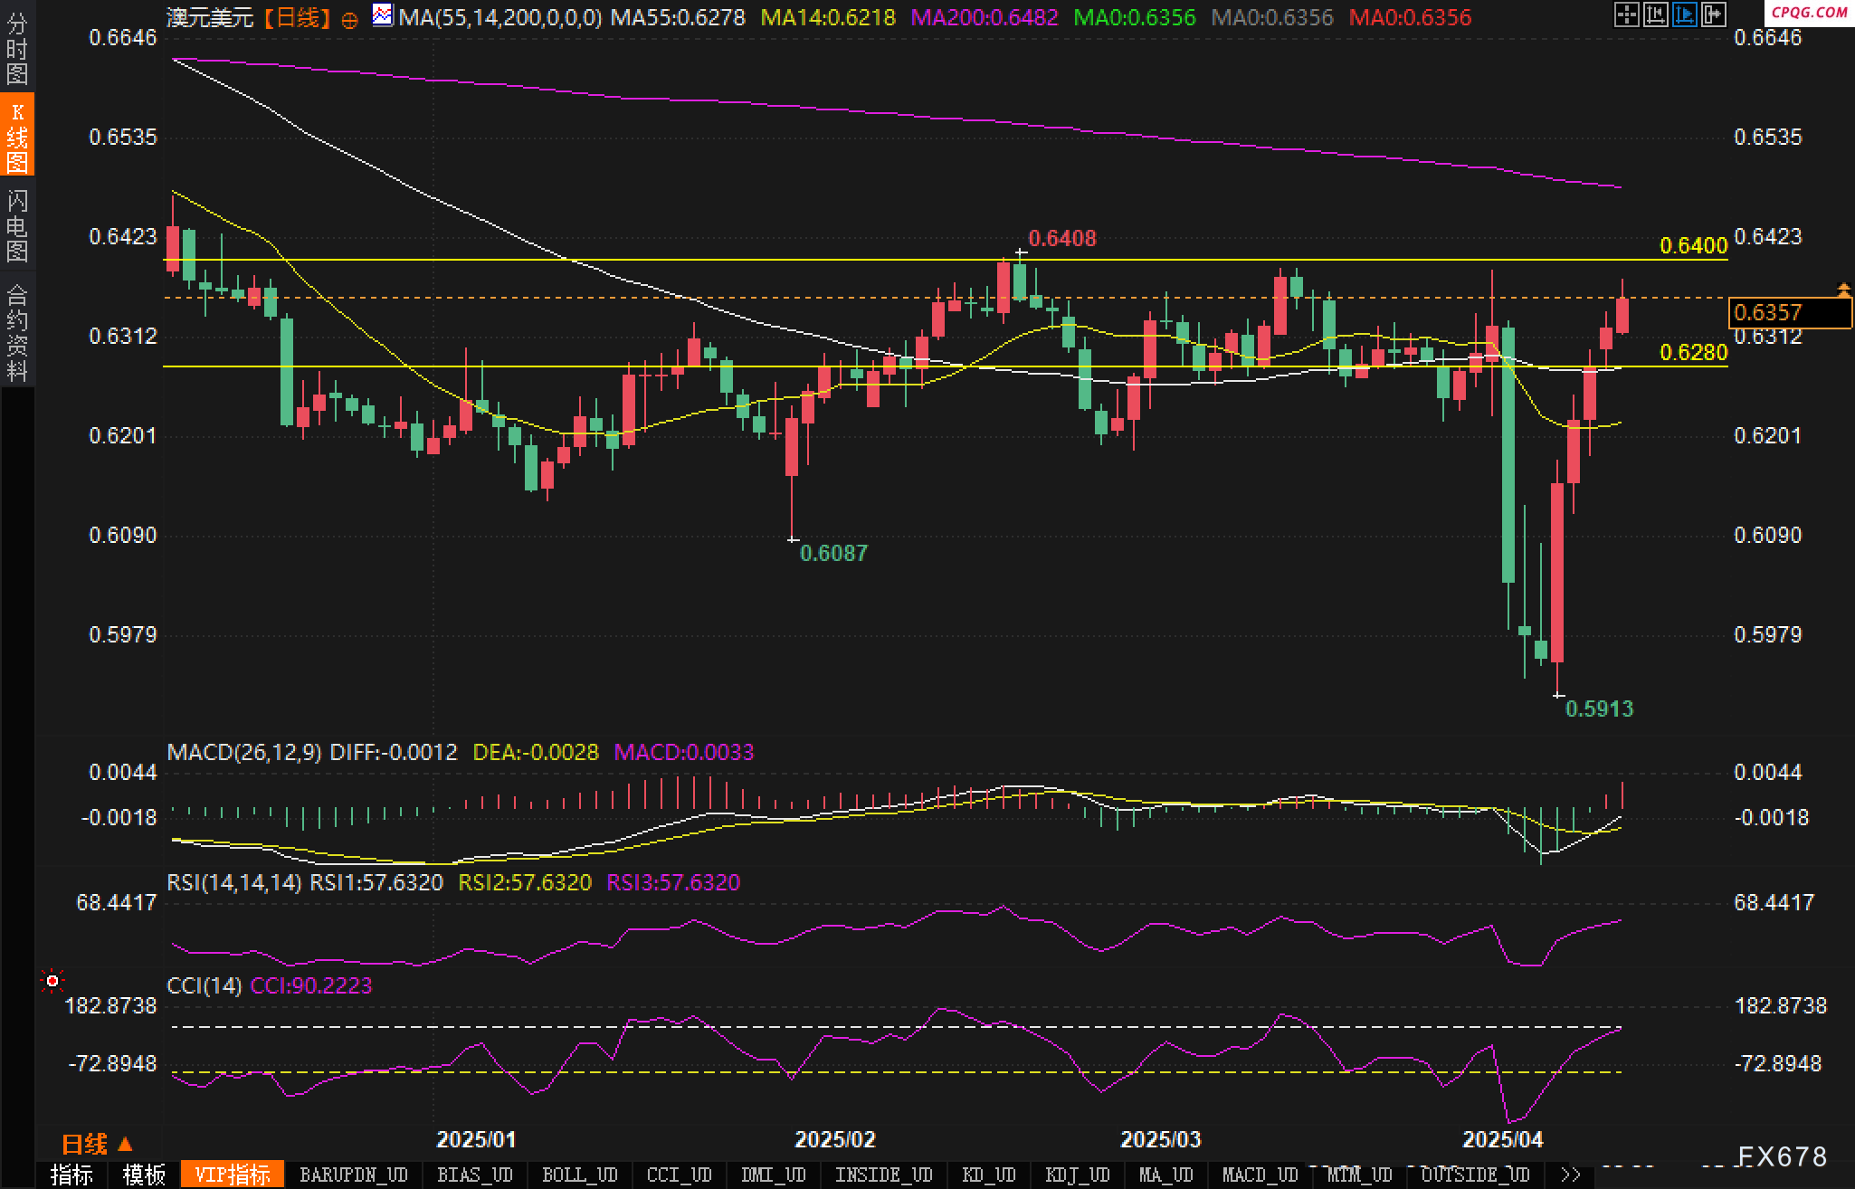Click the orange arrow above price tag 0.6357
Image resolution: width=1855 pixels, height=1189 pixels.
click(1843, 290)
